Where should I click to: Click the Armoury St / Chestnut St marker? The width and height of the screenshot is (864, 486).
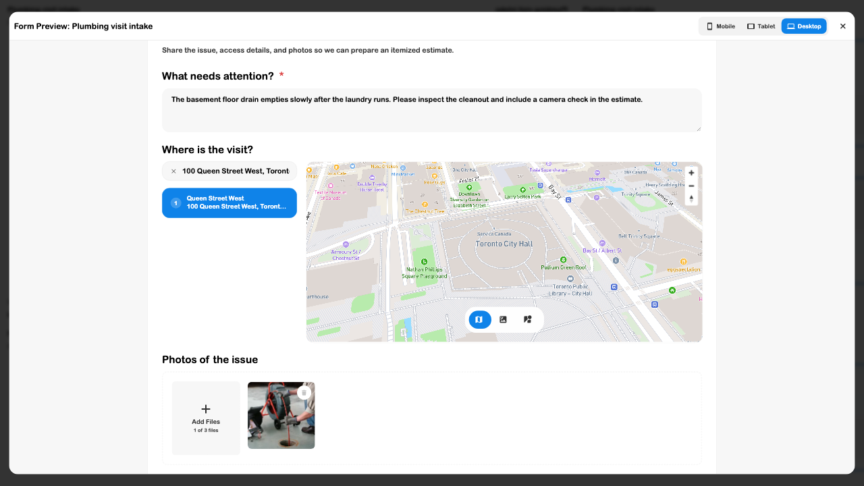pos(346,244)
